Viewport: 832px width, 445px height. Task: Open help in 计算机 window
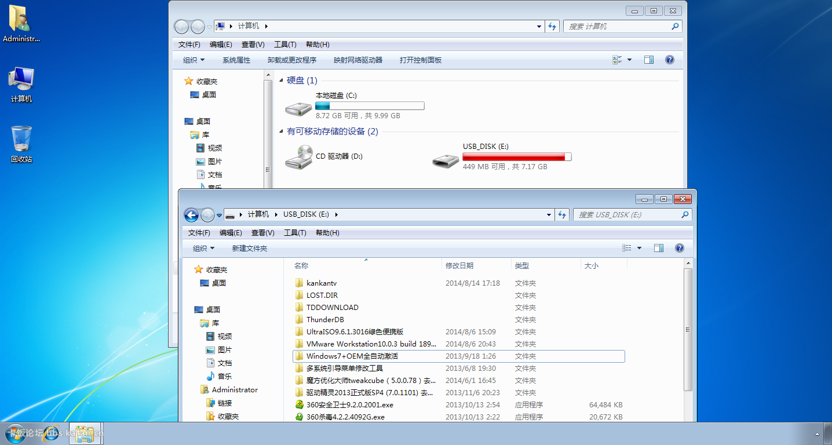click(x=670, y=60)
